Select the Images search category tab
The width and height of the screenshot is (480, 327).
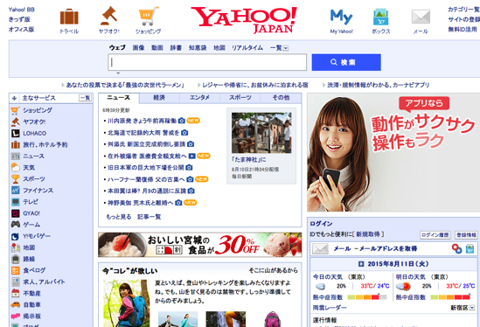point(138,48)
